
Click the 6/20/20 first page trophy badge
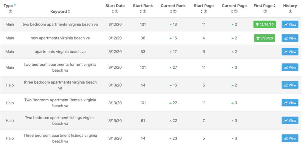pyautogui.click(x=264, y=38)
